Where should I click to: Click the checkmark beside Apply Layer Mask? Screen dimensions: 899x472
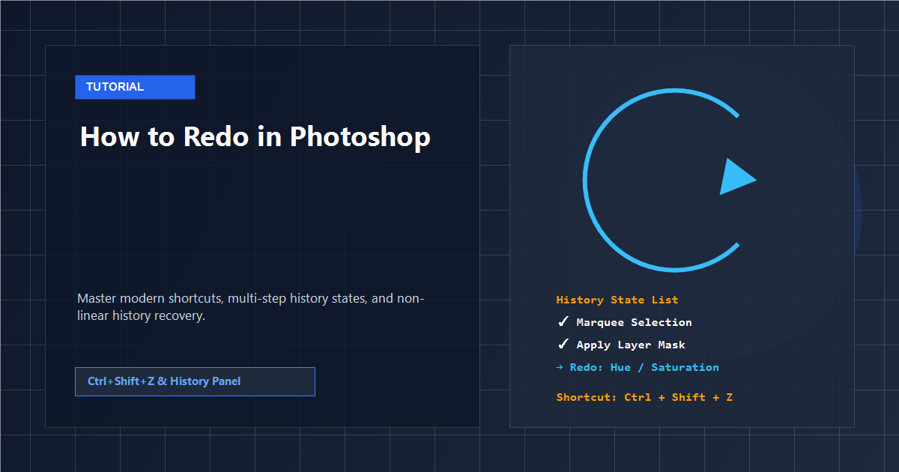click(563, 345)
